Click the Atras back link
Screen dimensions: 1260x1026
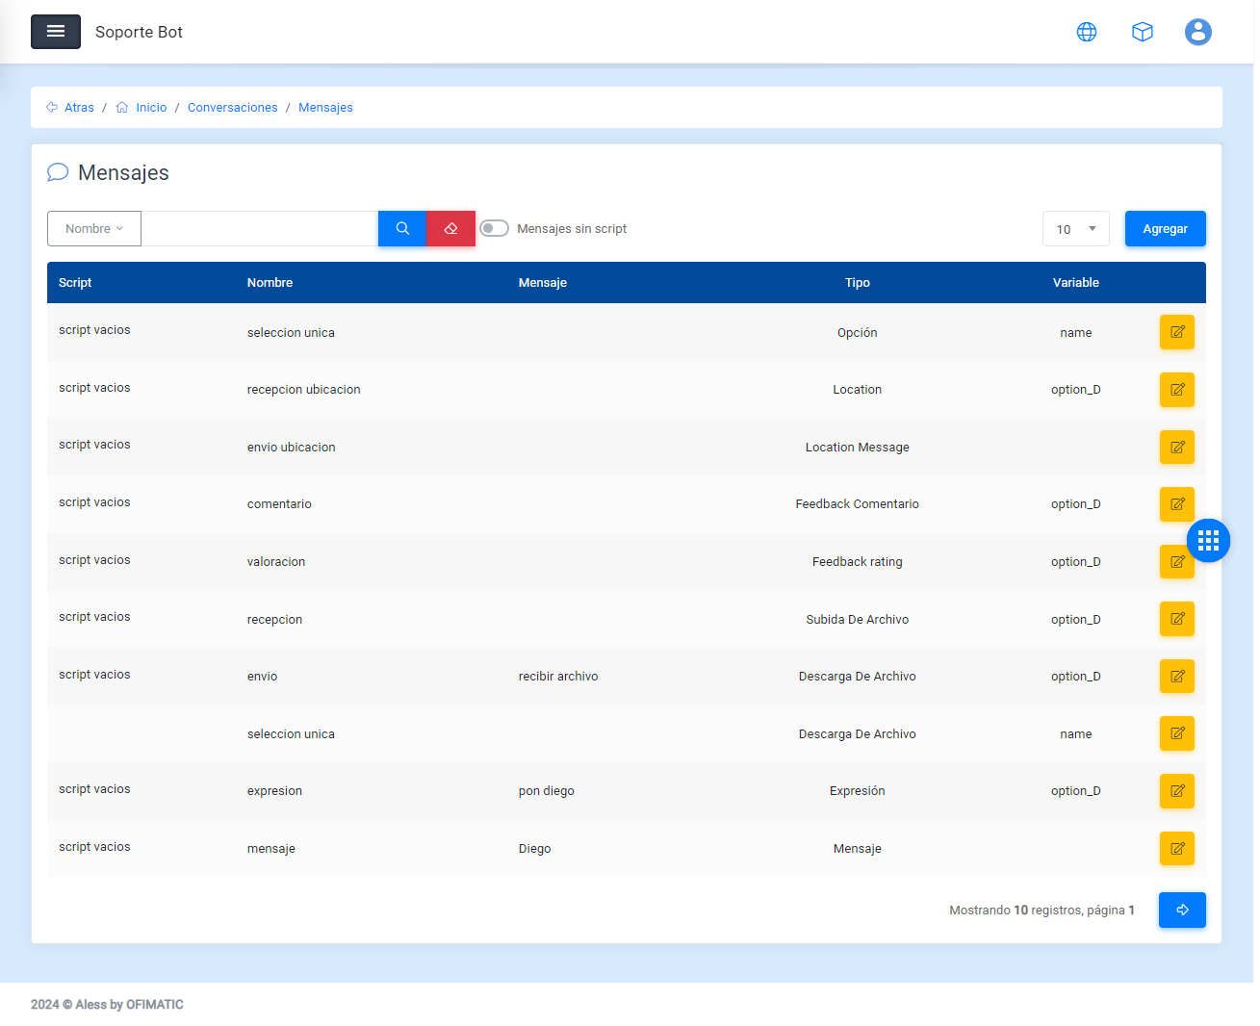[79, 108]
